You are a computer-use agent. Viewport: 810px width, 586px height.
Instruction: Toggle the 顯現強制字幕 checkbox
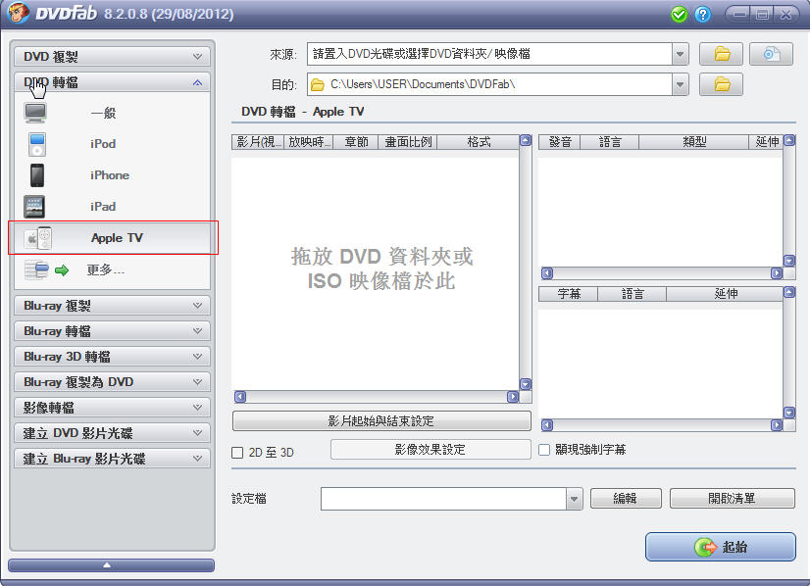pos(545,450)
